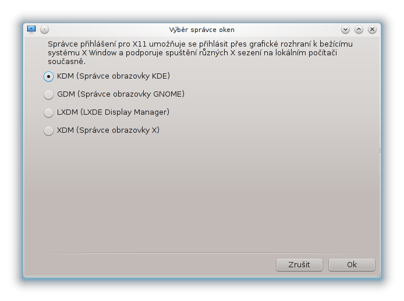
Task: Click the 'GDM (Správce obrazovky GNOME)' label
Action: click(121, 94)
